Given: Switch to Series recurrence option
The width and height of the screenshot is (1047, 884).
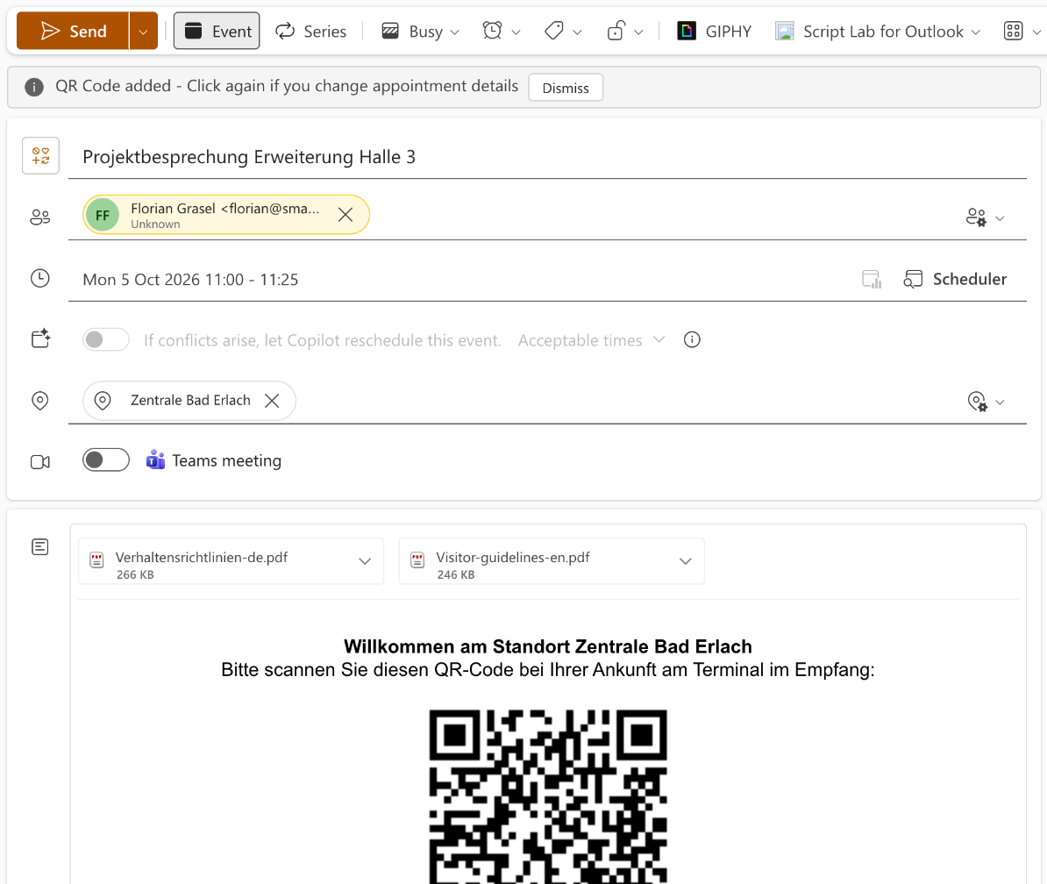Looking at the screenshot, I should [311, 31].
